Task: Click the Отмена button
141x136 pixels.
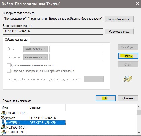Action: point(128,98)
